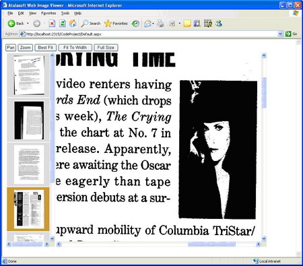Click the Print icon
This screenshot has height=266, width=303.
tap(160, 24)
